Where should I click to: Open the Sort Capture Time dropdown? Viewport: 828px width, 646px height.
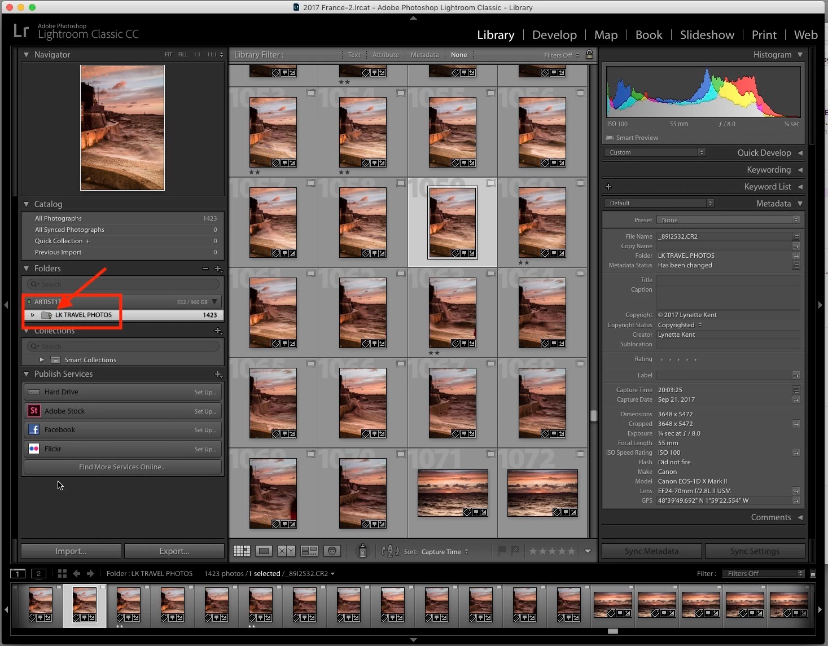[x=445, y=552]
